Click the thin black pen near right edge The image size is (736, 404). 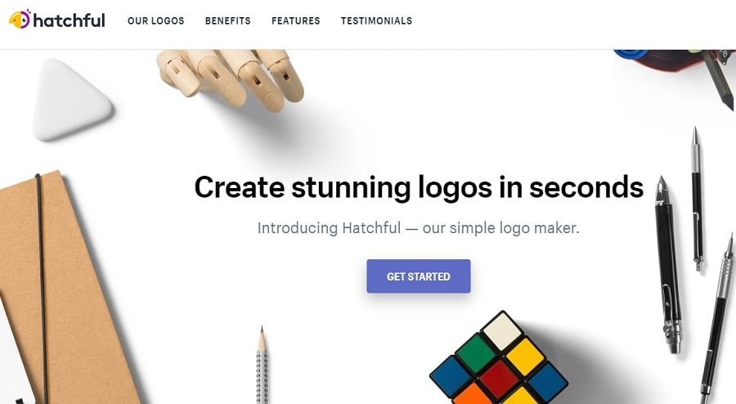tap(697, 200)
